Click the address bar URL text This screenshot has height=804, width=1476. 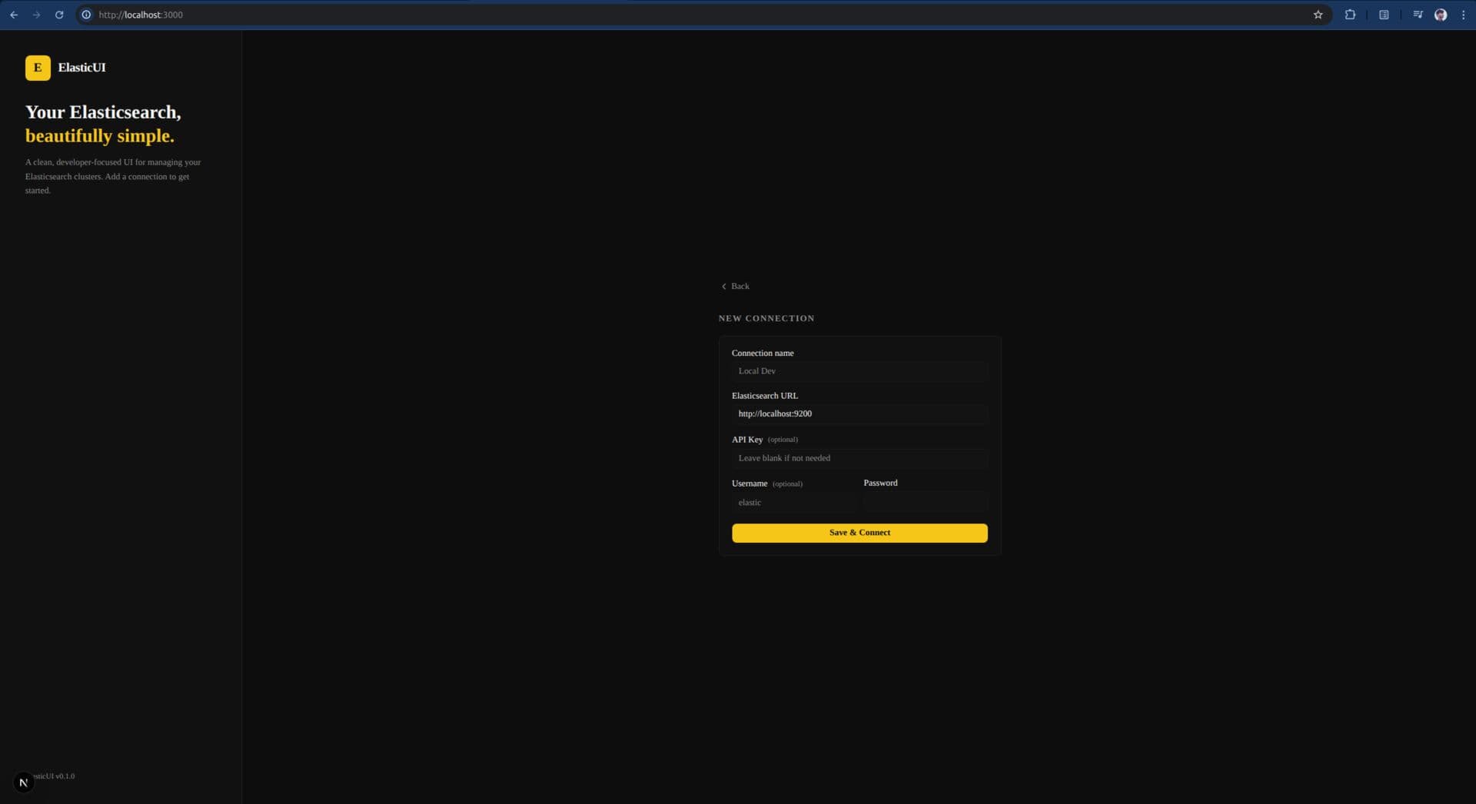coord(141,15)
